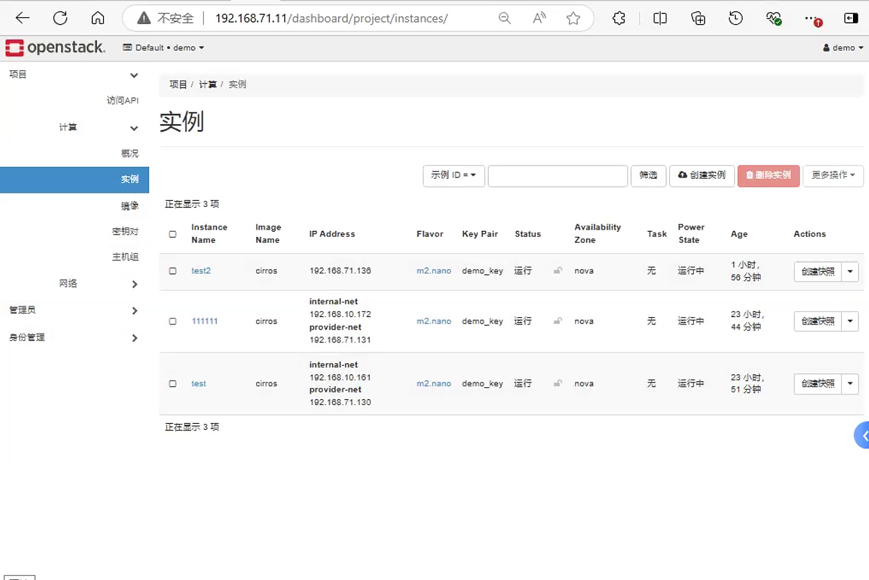Screen dimensions: 869x580
Task: Click the filter text input field
Action: click(557, 176)
